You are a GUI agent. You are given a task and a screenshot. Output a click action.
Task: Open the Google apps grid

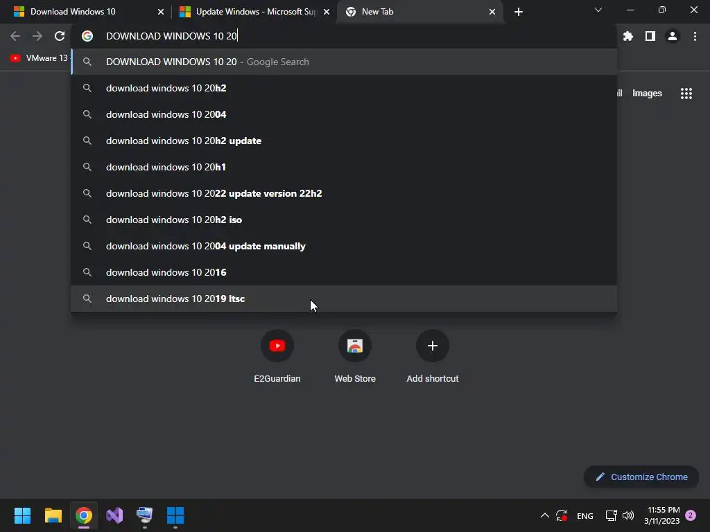tap(686, 94)
